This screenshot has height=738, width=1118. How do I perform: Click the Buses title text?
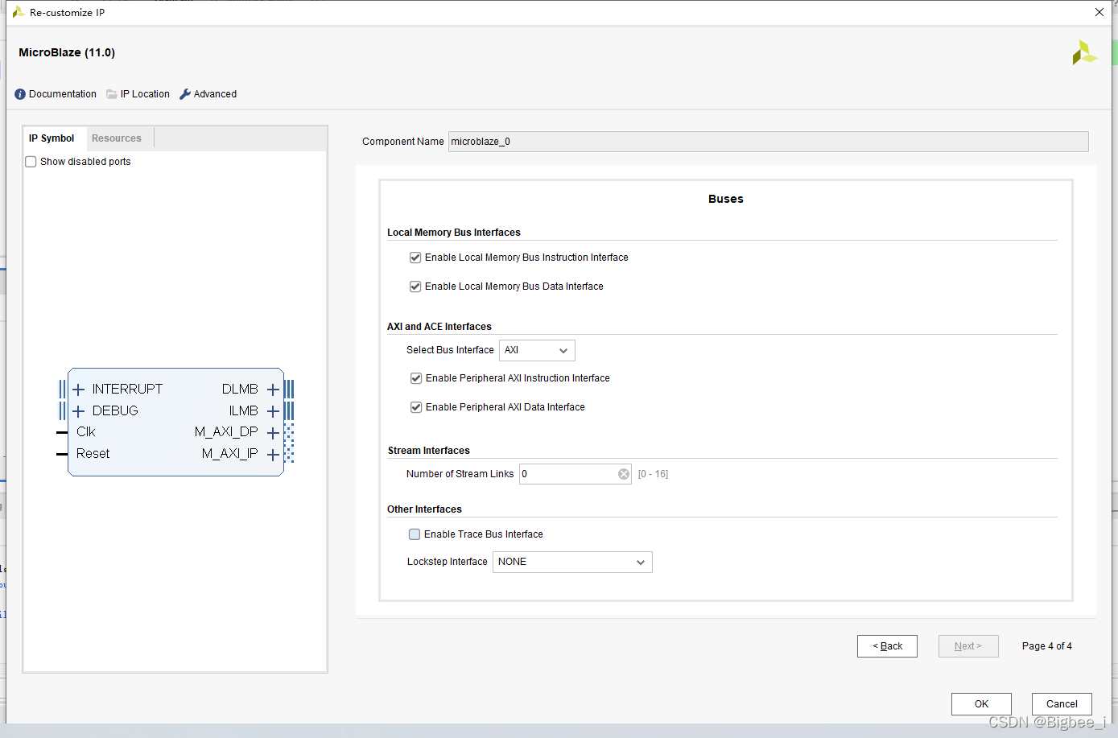pyautogui.click(x=726, y=199)
